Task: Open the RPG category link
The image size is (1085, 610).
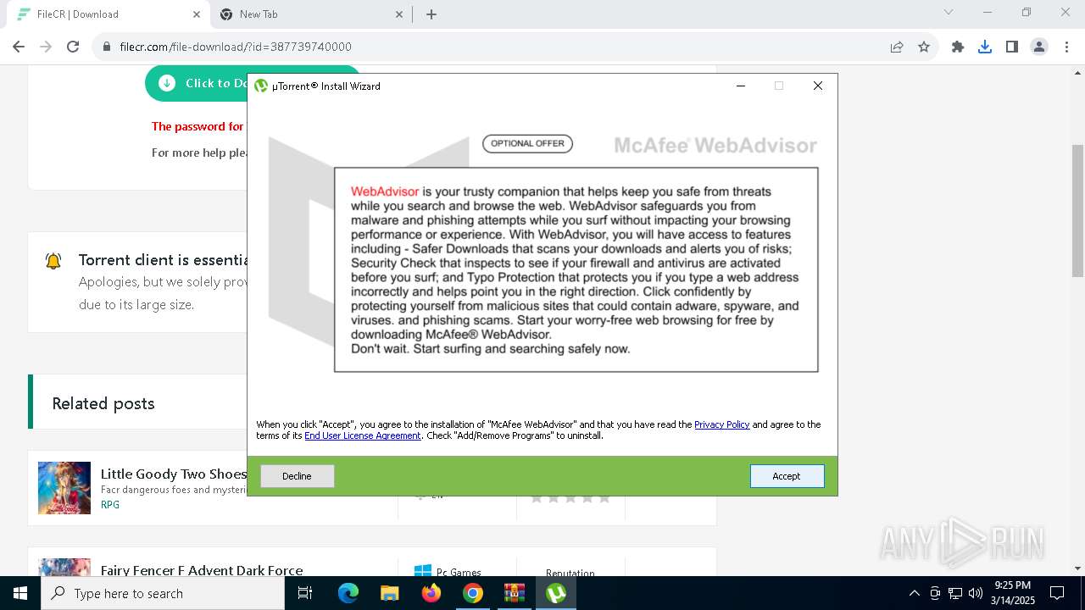Action: click(110, 504)
